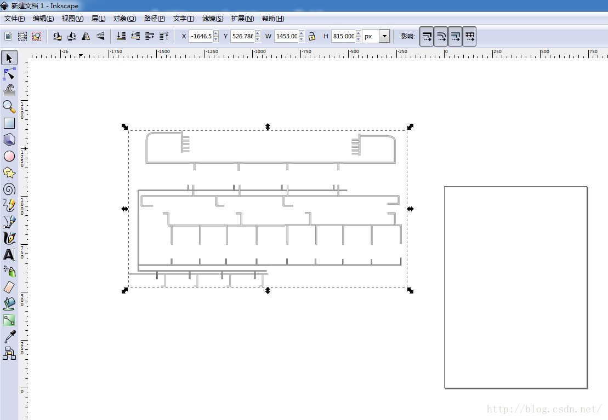Select the Eraser tool

(x=9, y=287)
